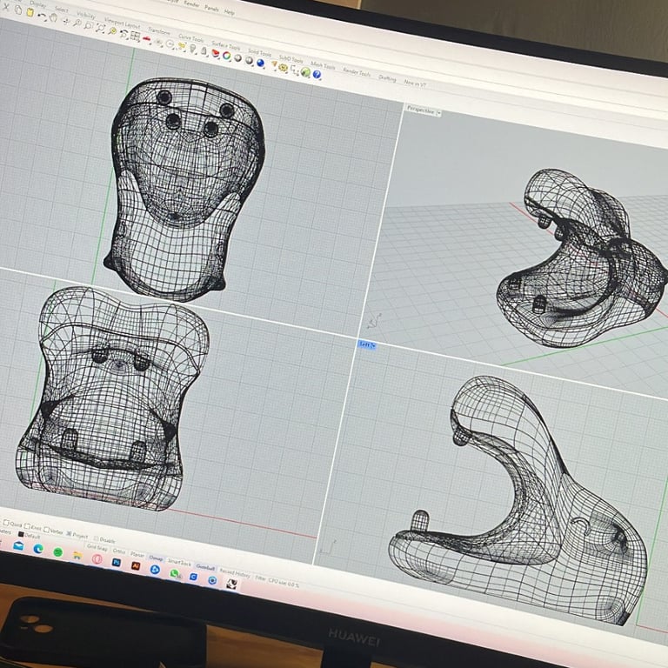668x668 pixels.
Task: Select the Zoom window icon
Action: tap(88, 25)
